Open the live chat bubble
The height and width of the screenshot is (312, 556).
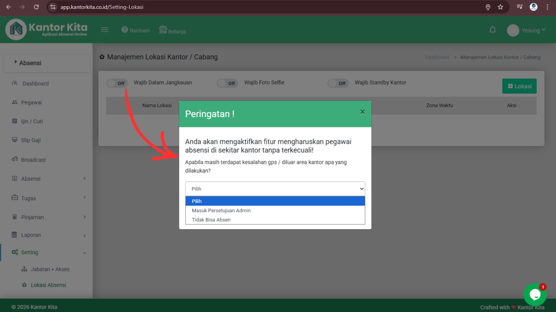[x=535, y=295]
